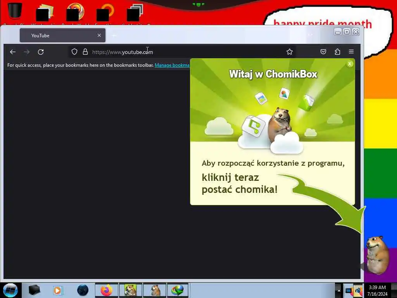Viewport: 397px width, 298px height.
Task: Show hidden system tray icons
Action: [x=339, y=291]
